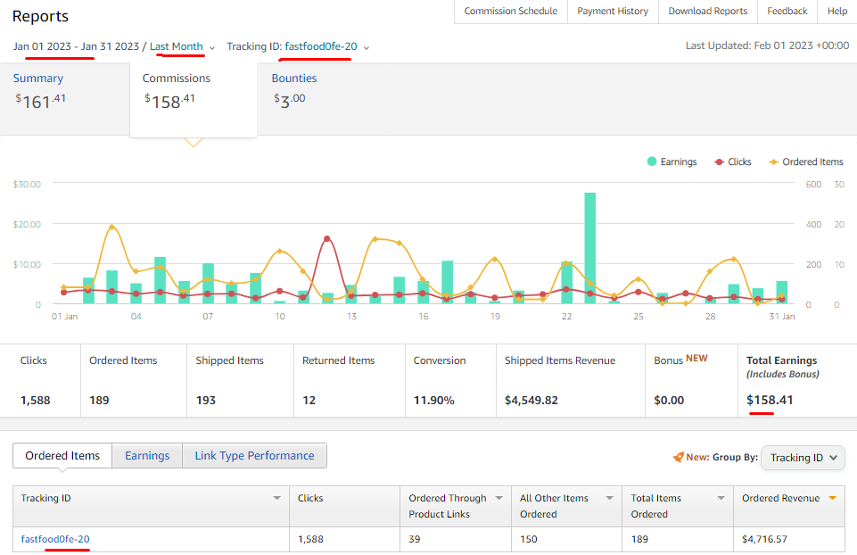Click the Bonus NEW label
This screenshot has height=555, width=857.
click(681, 360)
